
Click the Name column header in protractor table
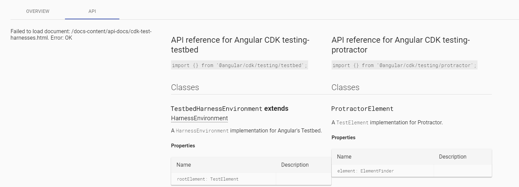(344, 157)
